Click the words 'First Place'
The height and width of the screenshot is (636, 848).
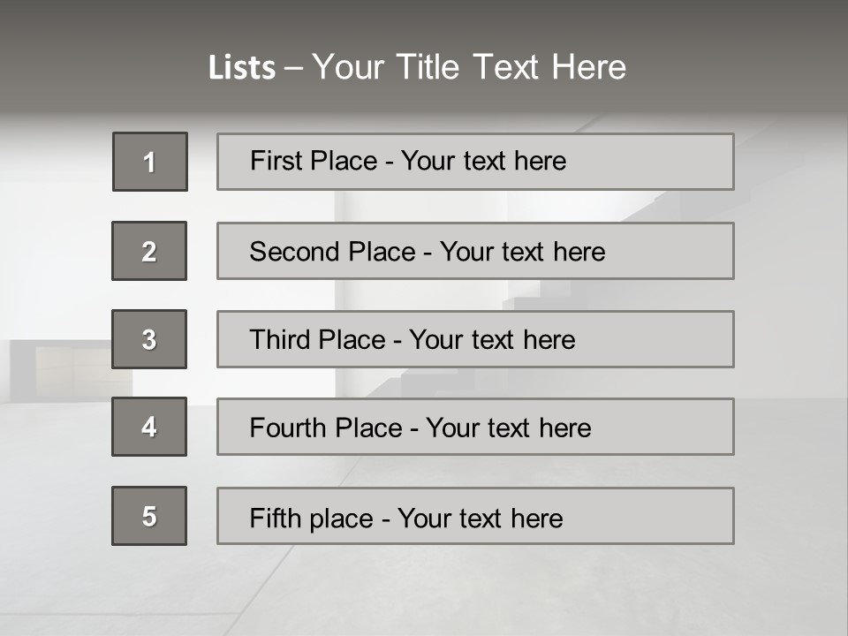tap(314, 161)
